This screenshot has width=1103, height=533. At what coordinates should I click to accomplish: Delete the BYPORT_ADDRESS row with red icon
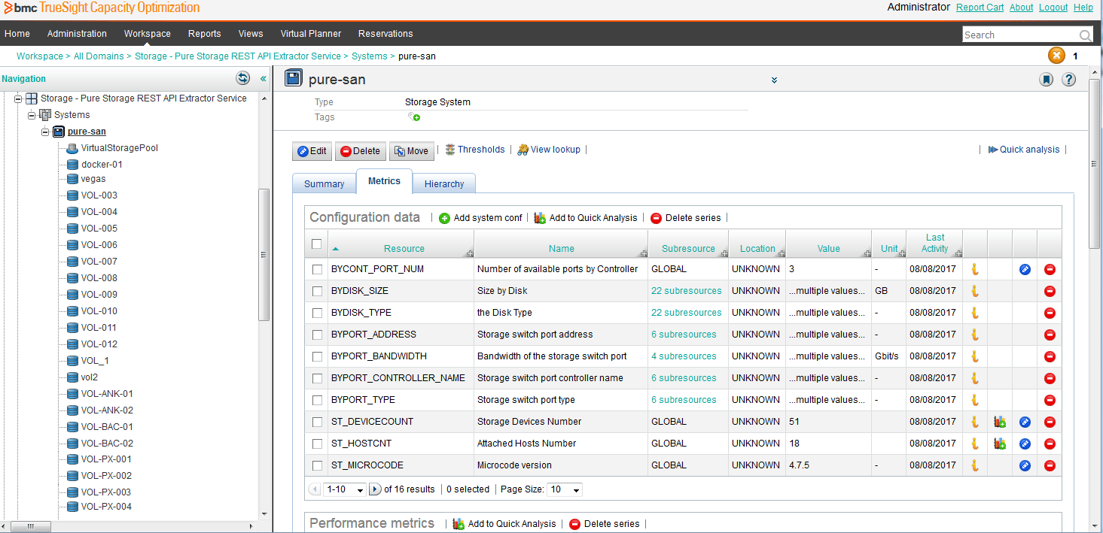[1050, 335]
